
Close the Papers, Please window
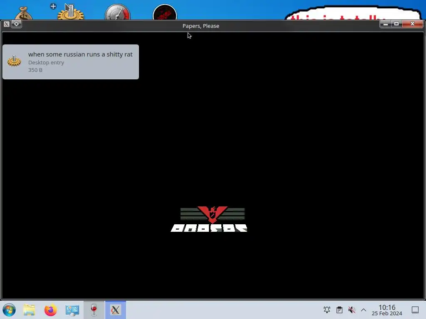[x=412, y=24]
